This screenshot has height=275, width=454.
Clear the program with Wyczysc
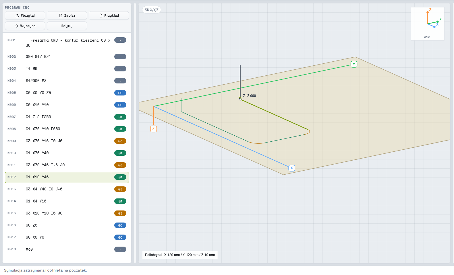click(25, 26)
